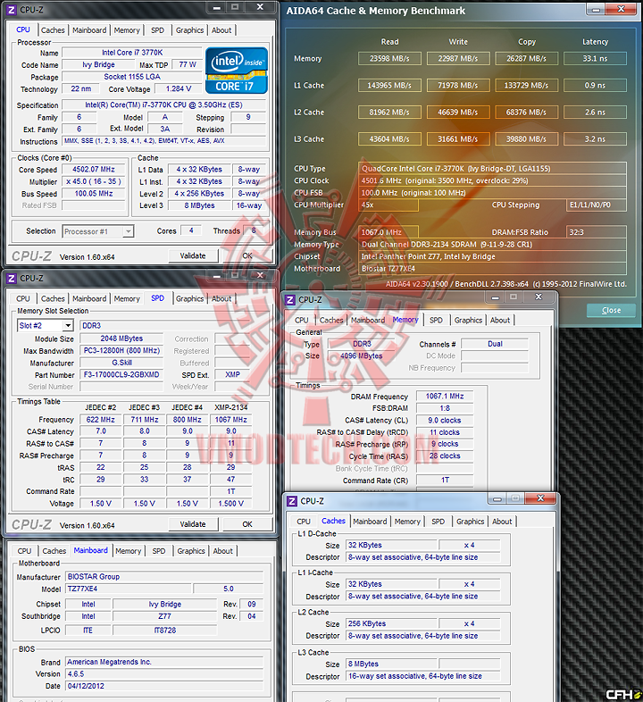This screenshot has height=702, width=643.
Task: Open Graphics tab in the CPU-Z CPU window
Action: [x=190, y=30]
